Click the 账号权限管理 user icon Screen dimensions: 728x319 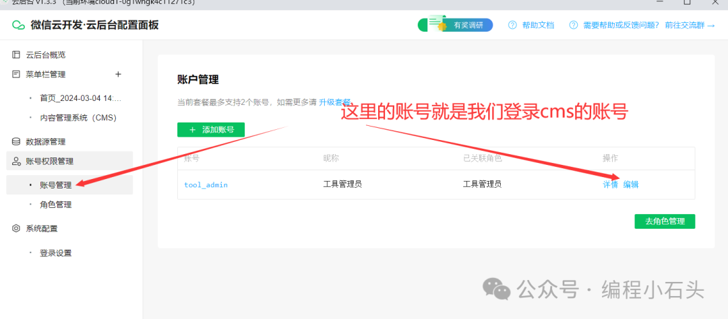coord(16,162)
